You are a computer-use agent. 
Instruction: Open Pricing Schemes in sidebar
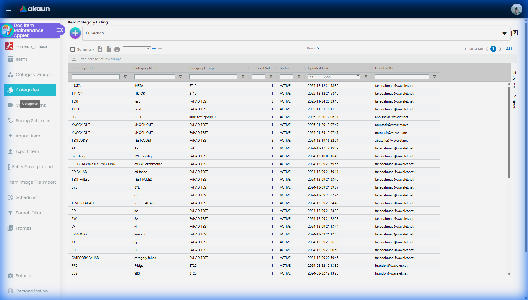33,121
